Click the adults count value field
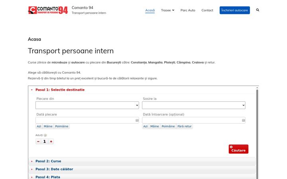Image resolution: width=287 pixels, height=179 pixels. coord(45,141)
